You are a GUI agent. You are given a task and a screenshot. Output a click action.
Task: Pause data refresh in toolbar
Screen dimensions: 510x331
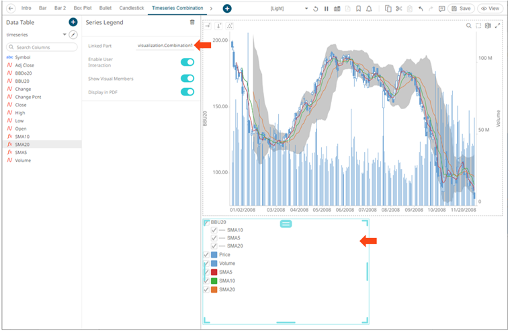[327, 9]
